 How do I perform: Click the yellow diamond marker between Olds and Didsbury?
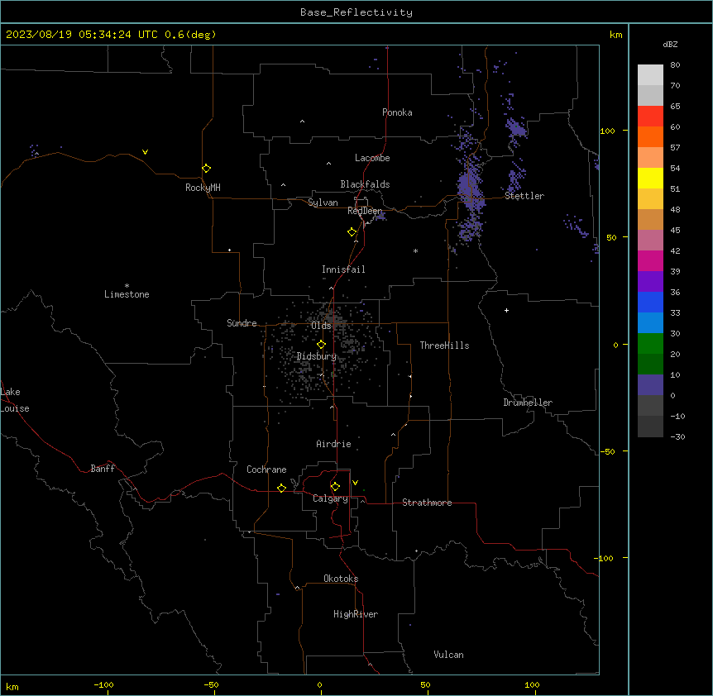click(x=322, y=345)
